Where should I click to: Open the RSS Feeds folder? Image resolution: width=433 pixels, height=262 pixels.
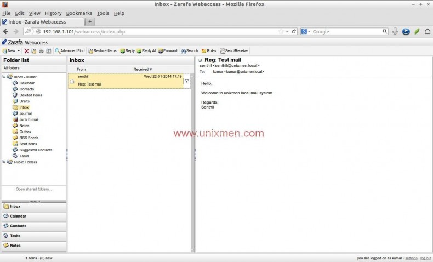pos(29,138)
